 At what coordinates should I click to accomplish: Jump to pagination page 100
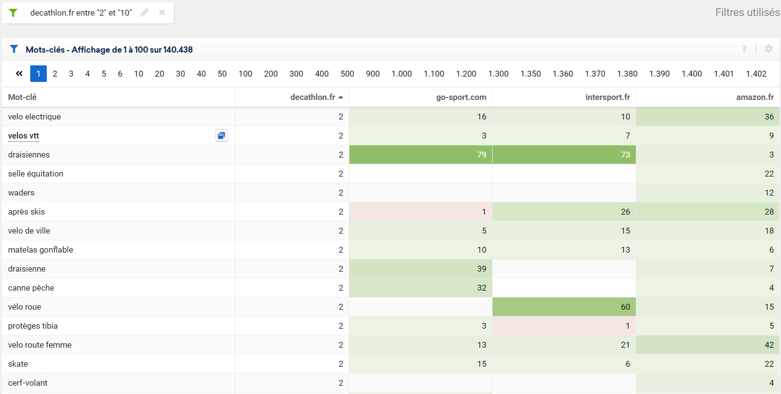[246, 74]
